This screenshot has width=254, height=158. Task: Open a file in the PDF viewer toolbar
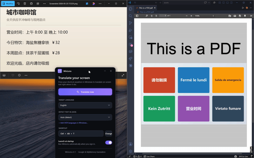click(230, 16)
